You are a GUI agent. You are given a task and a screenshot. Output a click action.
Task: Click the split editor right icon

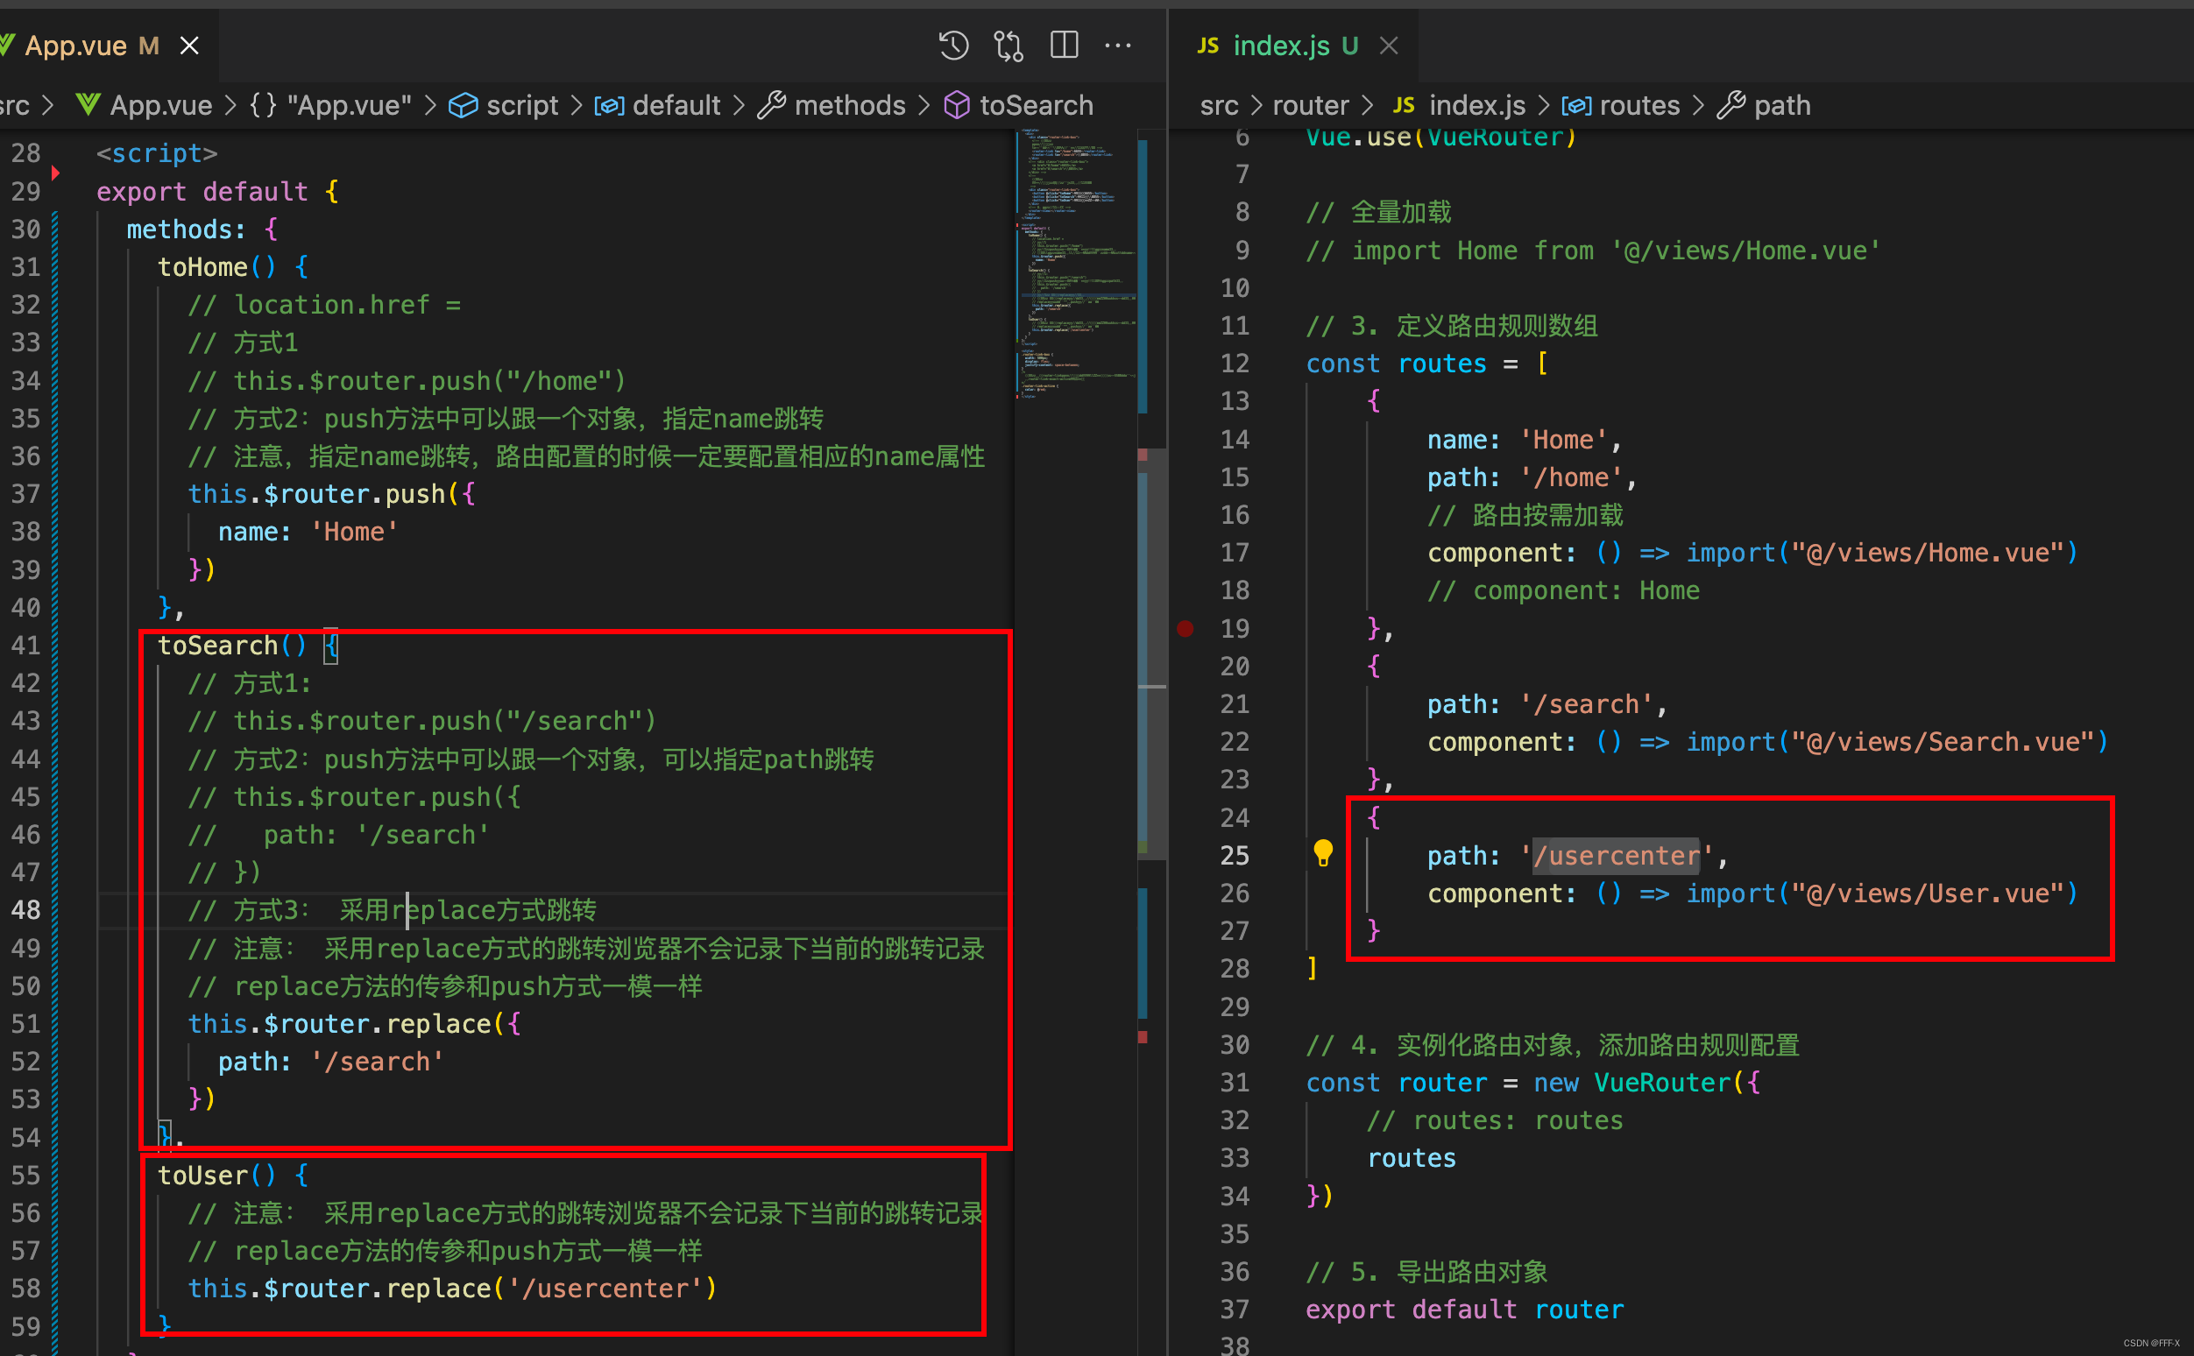pos(1064,46)
